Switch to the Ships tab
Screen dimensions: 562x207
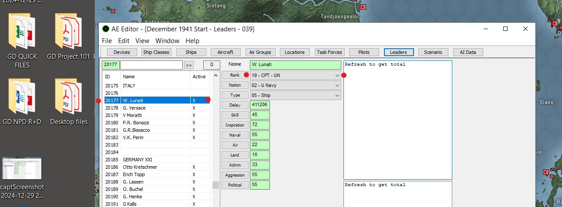click(x=191, y=52)
